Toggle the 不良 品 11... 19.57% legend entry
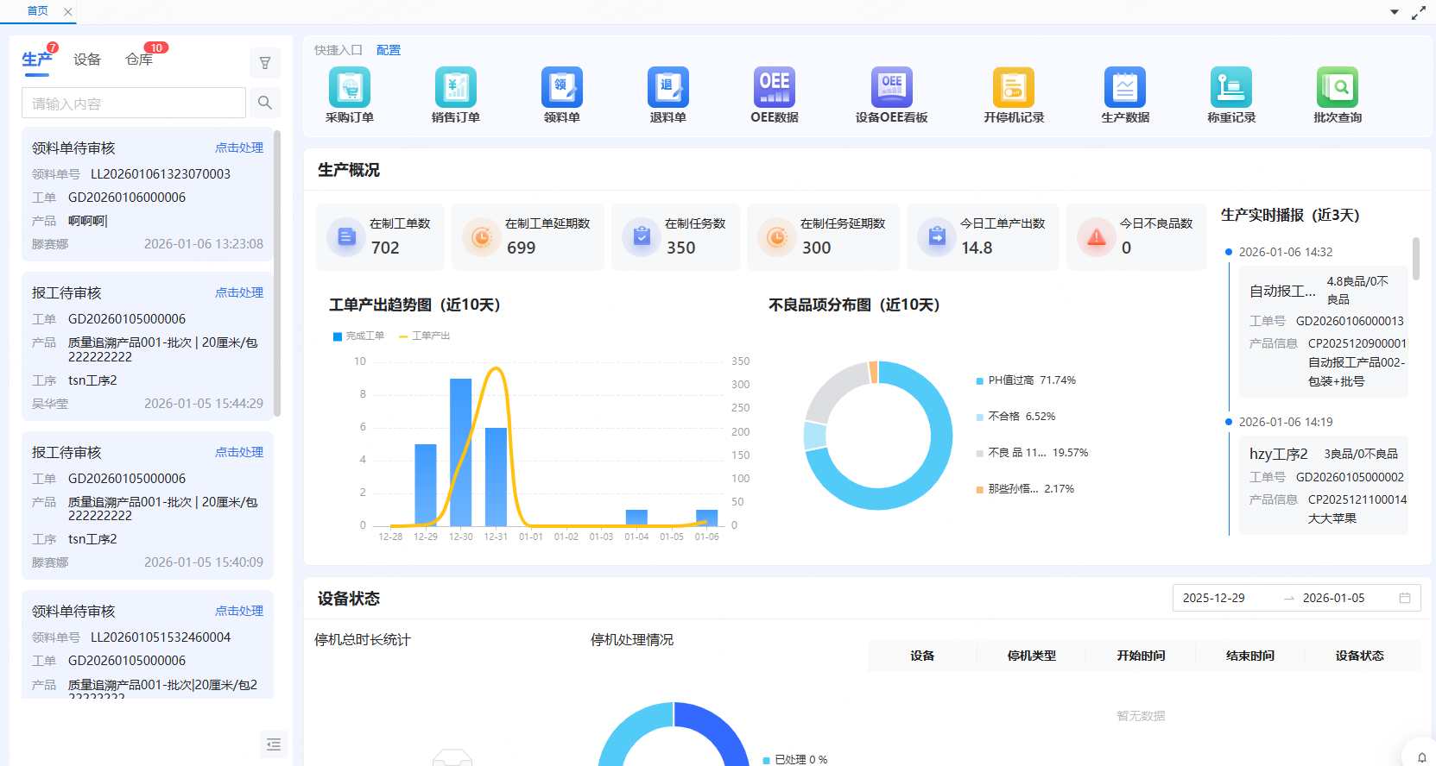Screen dimensions: 1436x766 tap(1032, 453)
